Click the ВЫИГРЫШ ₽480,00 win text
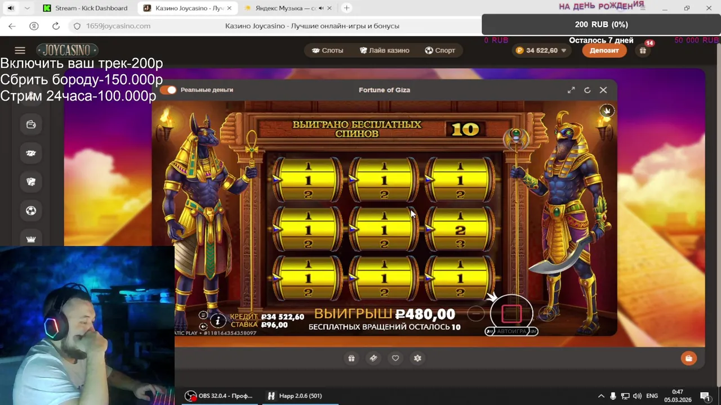The height and width of the screenshot is (405, 721). (384, 314)
